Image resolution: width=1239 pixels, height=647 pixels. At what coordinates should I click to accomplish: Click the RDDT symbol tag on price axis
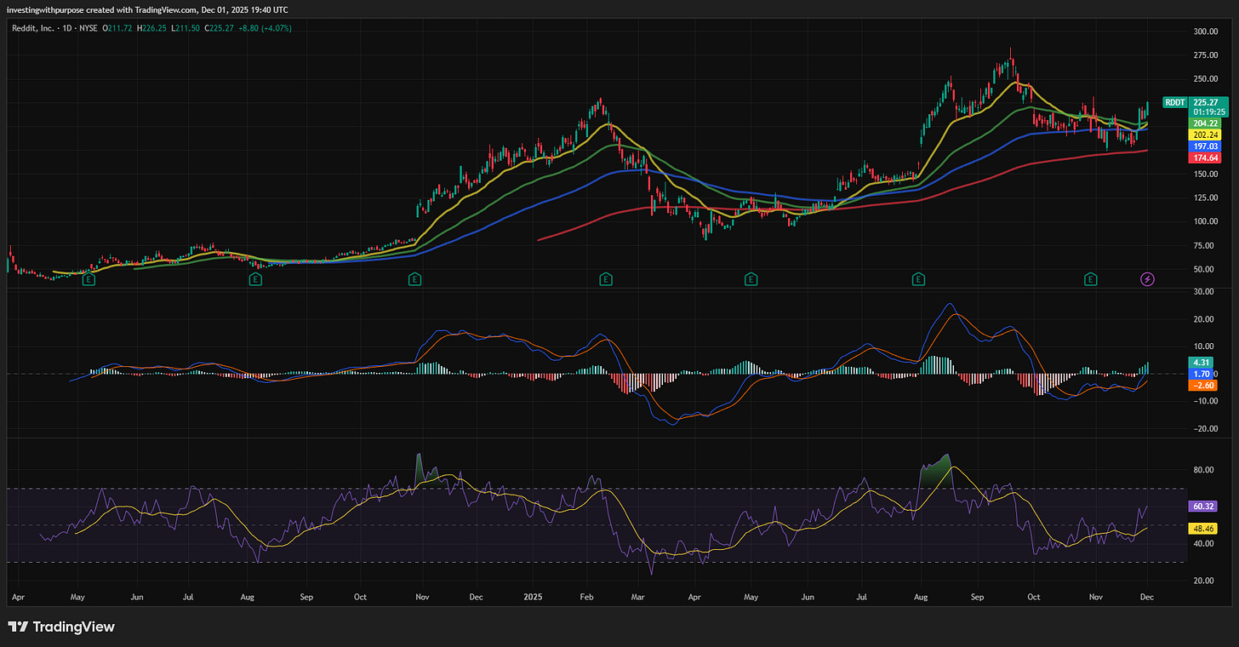[1174, 103]
